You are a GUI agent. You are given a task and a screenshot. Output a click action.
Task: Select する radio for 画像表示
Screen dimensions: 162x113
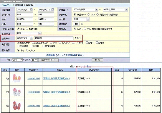point(18,50)
